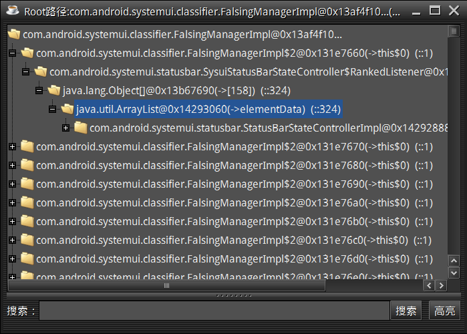Select row text 'FalsingManagerImpl$2@0x131e7660(->this$0)'

click(x=298, y=53)
